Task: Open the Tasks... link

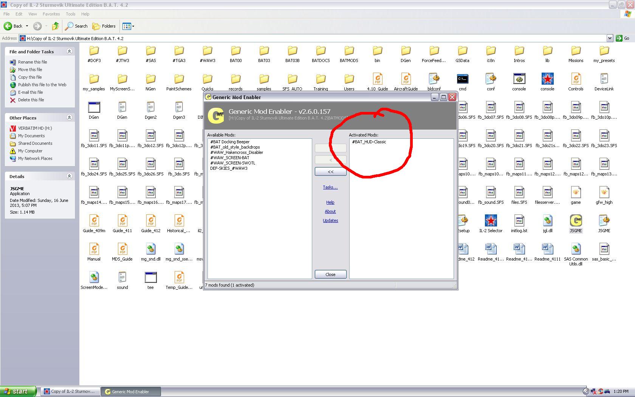Action: (330, 187)
